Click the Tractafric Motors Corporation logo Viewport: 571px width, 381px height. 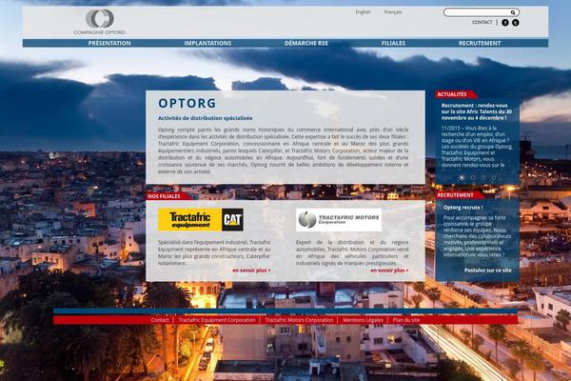tap(339, 220)
